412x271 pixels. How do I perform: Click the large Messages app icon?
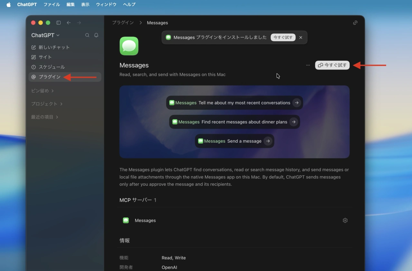pyautogui.click(x=129, y=46)
